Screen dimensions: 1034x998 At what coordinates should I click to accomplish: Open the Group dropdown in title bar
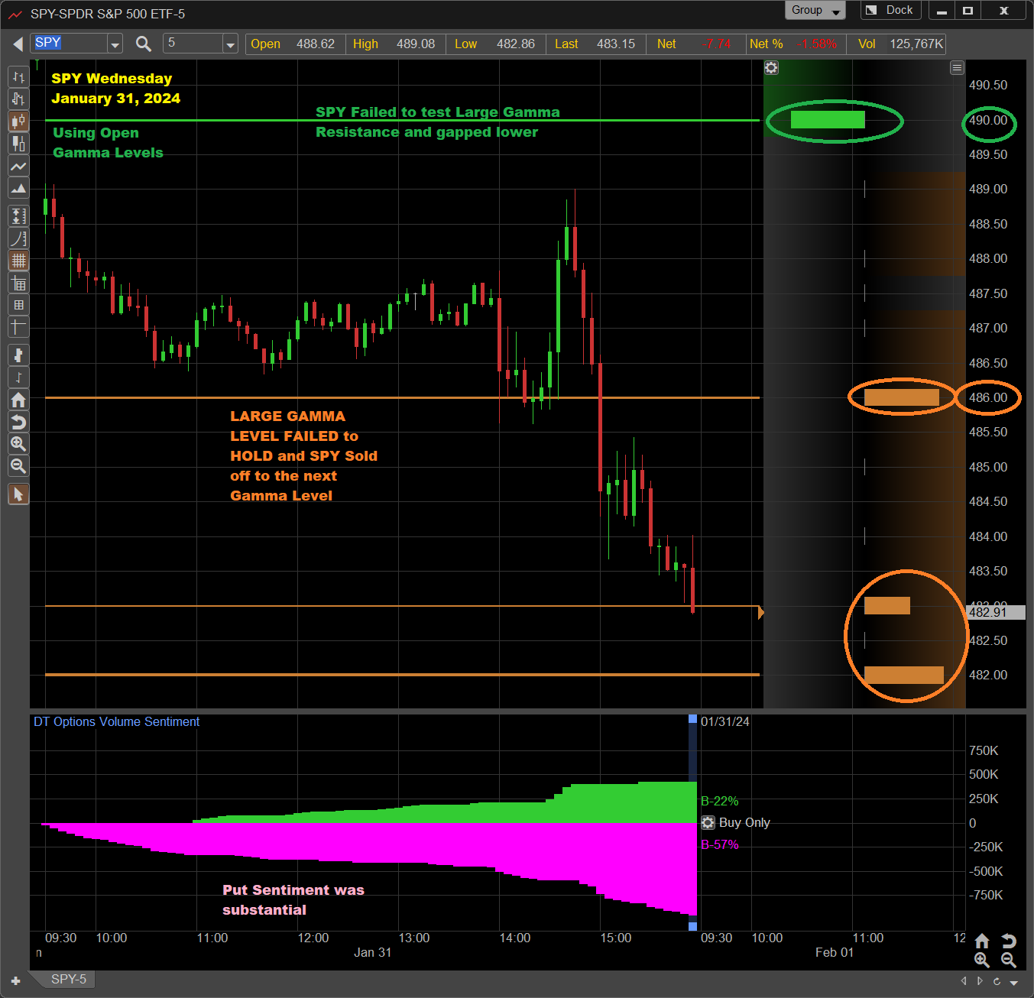[815, 10]
